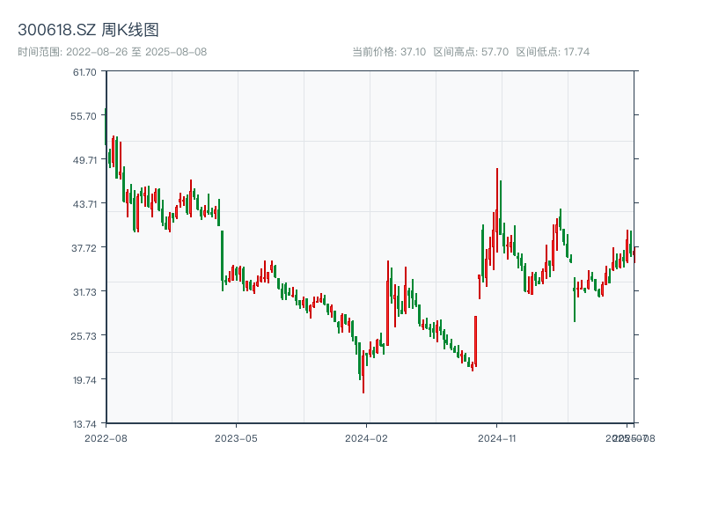Select the 2022-08 x-axis date label
Viewport: 704px width, 528px height.
pos(106,437)
